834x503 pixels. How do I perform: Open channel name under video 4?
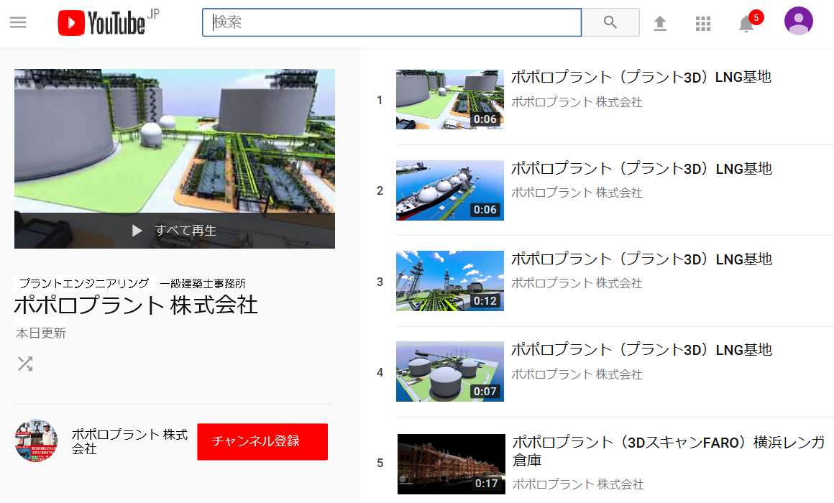pos(577,374)
